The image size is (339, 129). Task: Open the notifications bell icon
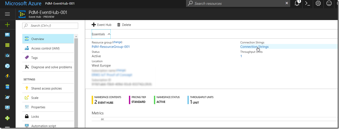(297, 4)
